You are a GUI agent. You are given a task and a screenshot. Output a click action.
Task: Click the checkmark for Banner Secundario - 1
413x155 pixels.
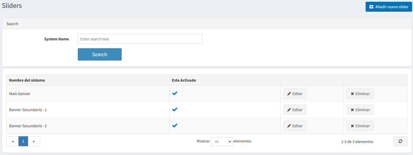[x=175, y=110]
